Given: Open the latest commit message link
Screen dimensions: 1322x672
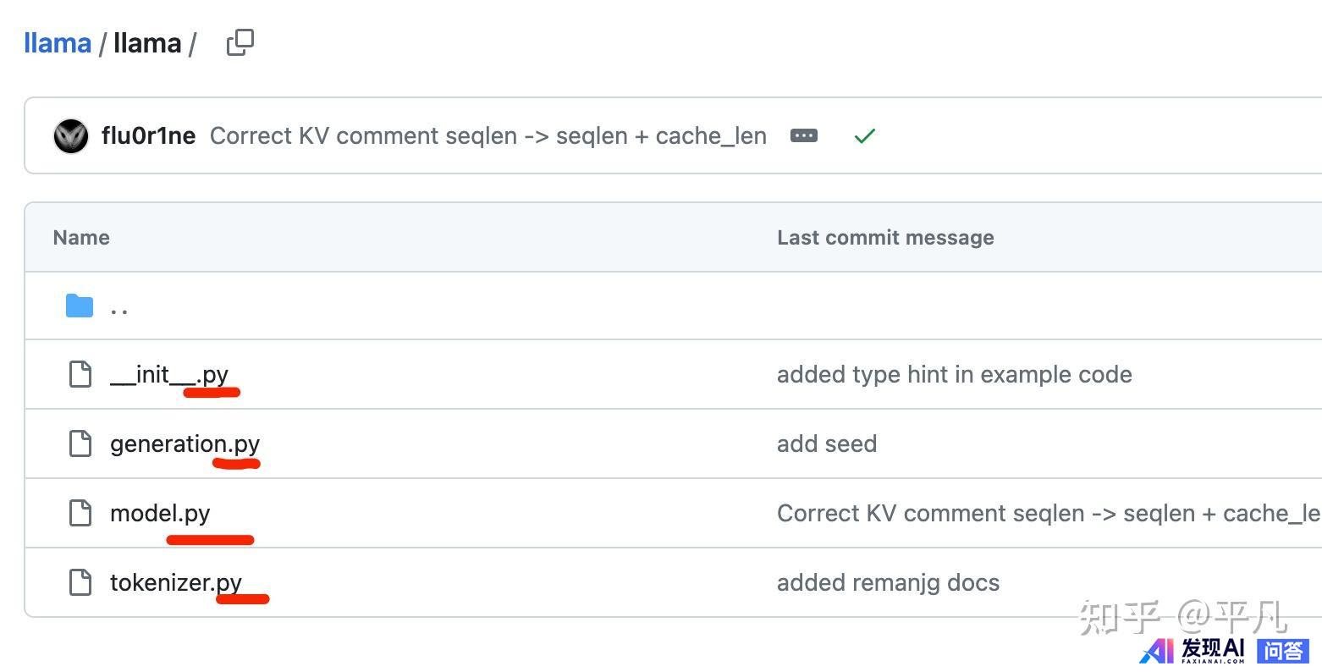Looking at the screenshot, I should (x=487, y=136).
